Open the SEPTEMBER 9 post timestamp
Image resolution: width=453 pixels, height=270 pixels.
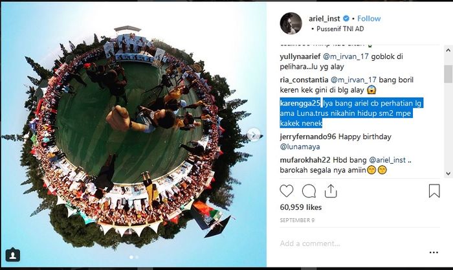[297, 220]
